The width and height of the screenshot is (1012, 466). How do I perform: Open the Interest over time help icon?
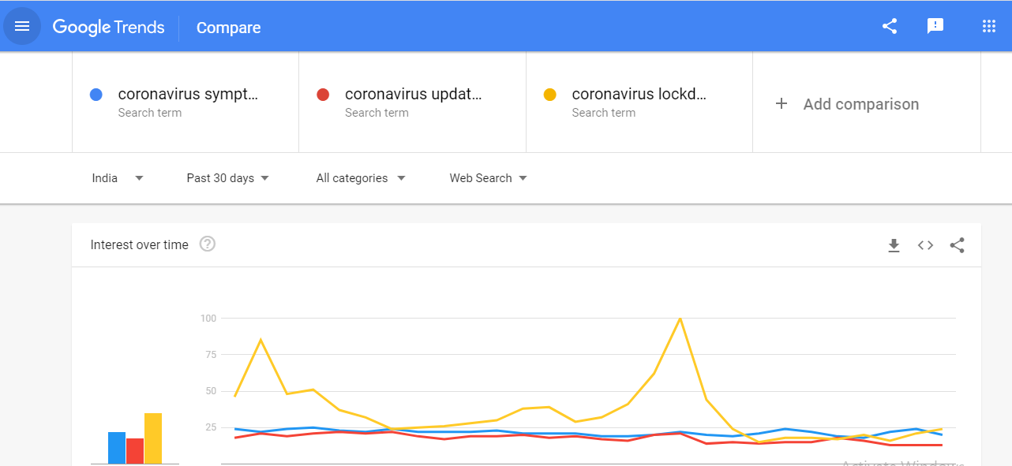coord(208,244)
